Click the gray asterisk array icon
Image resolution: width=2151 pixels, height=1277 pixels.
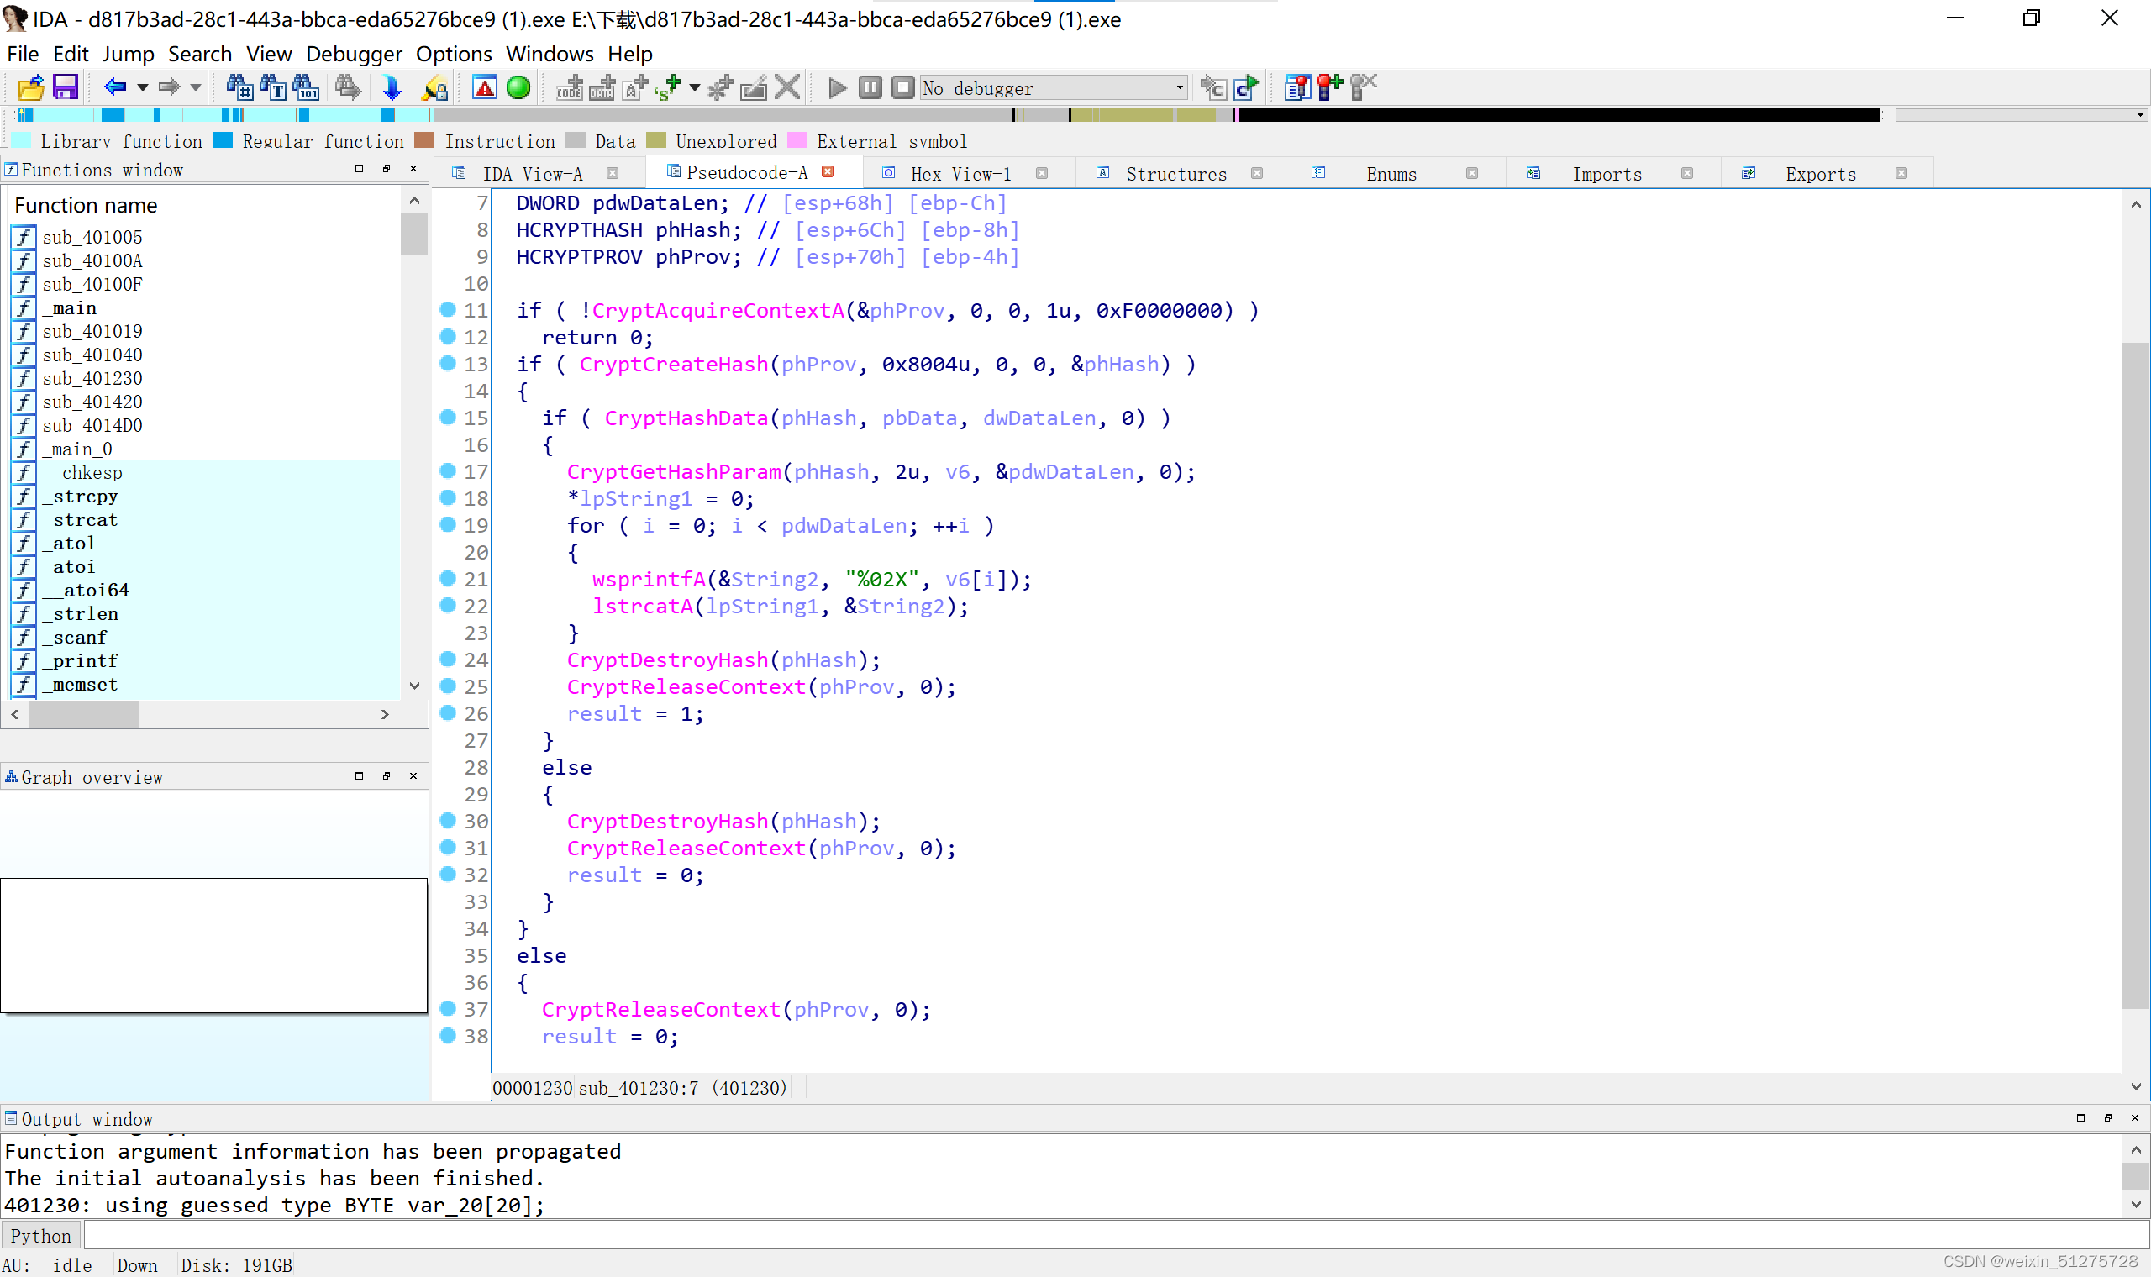(x=721, y=87)
